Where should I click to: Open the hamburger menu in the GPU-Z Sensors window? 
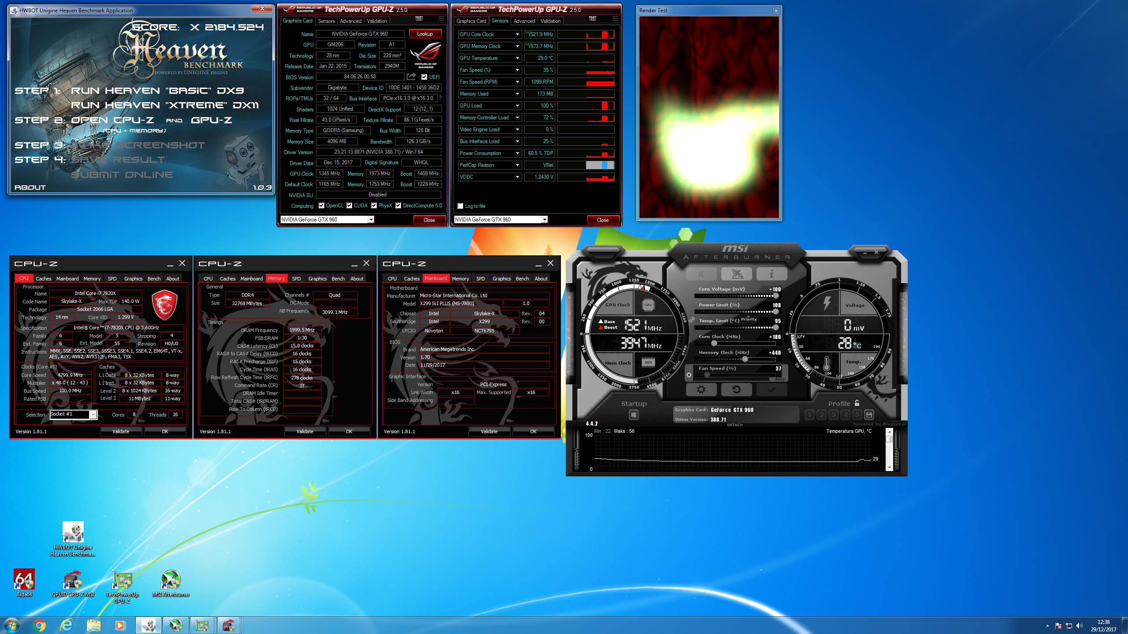pyautogui.click(x=615, y=18)
